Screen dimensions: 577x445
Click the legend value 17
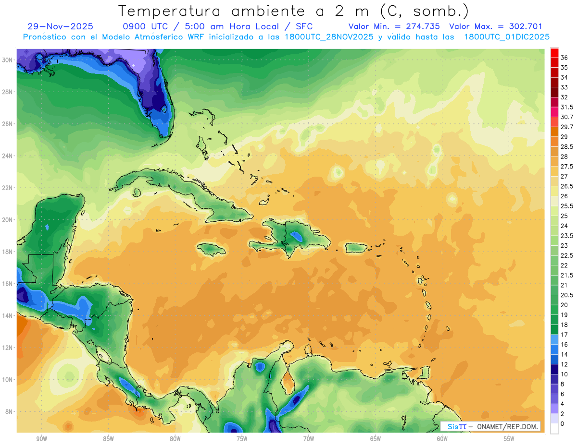click(564, 335)
